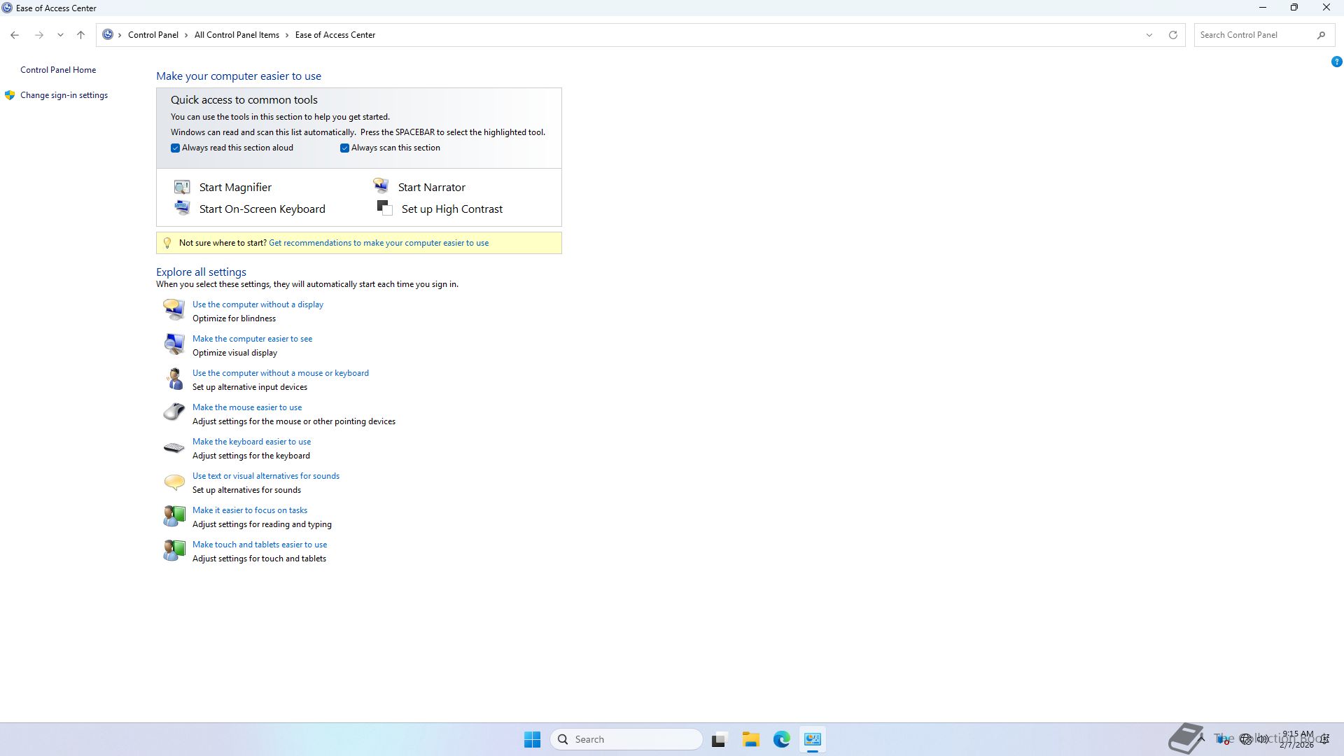Image resolution: width=1344 pixels, height=756 pixels.
Task: Open Microsoft Edge from the taskbar
Action: [x=781, y=739]
